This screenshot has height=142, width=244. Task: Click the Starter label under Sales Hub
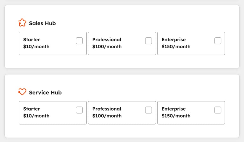(x=31, y=40)
